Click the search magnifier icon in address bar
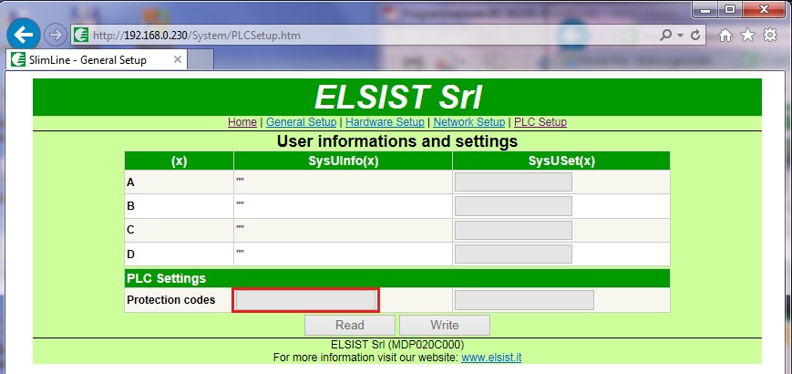 click(666, 35)
